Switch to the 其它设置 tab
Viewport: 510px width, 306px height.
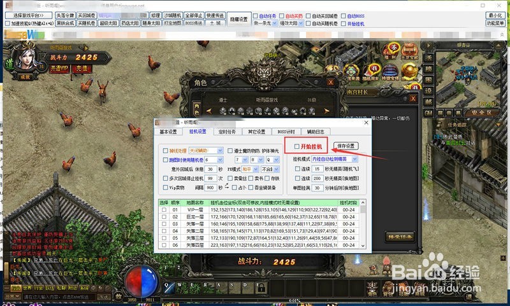[x=257, y=132]
